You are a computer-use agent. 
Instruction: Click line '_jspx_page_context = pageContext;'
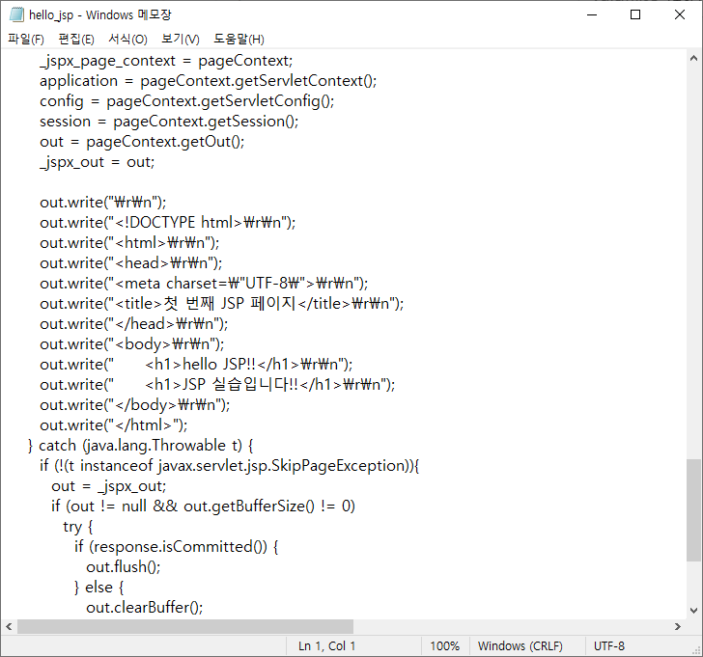tap(166, 61)
